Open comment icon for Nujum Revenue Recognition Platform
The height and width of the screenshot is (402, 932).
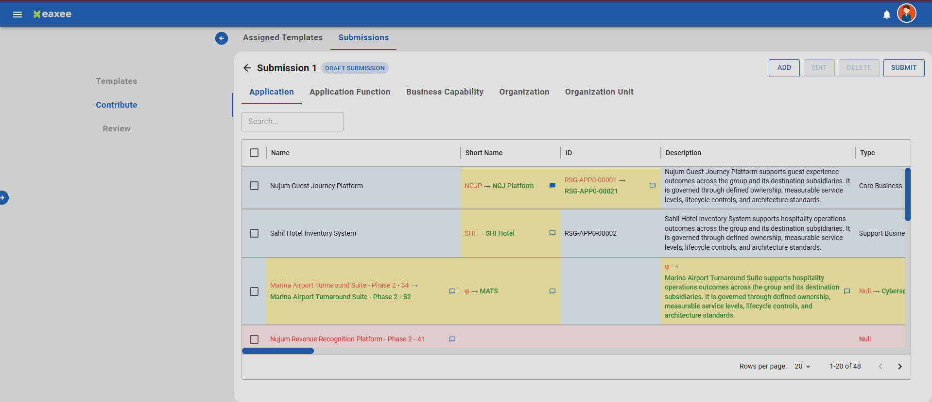[452, 339]
